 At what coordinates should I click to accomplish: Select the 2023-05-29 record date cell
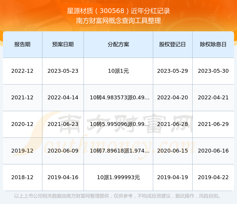pyautogui.click(x=172, y=71)
